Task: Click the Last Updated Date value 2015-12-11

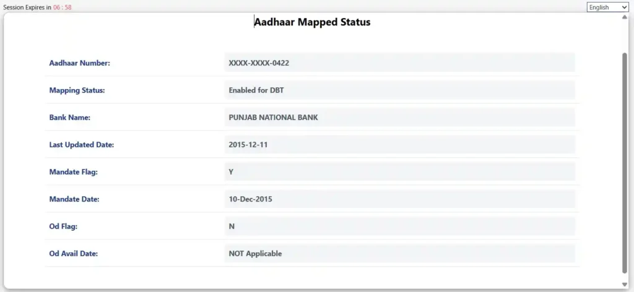Action: pos(399,144)
